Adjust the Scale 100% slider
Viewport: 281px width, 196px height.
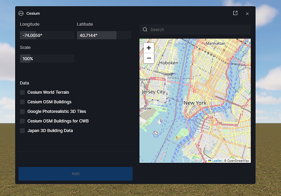click(47, 58)
